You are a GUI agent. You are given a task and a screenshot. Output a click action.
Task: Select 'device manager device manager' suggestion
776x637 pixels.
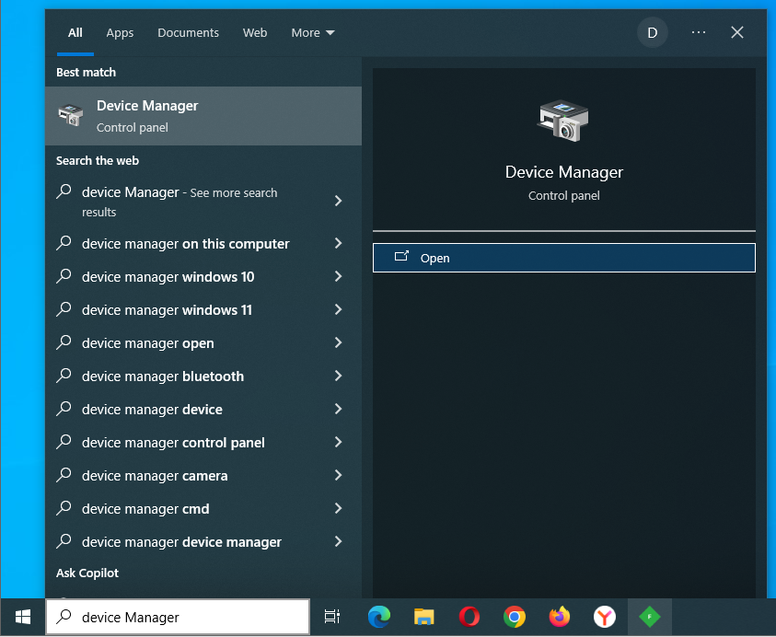[x=203, y=542]
